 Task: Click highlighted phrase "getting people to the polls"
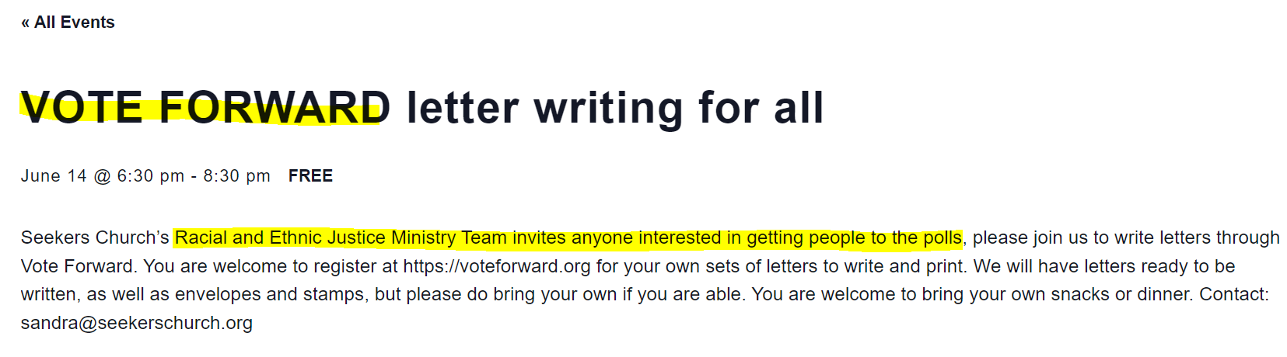[x=854, y=237]
